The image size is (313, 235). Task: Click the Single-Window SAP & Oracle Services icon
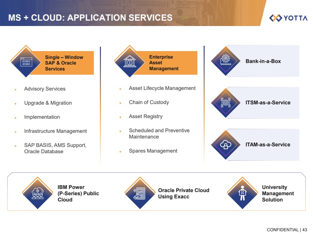click(26, 61)
